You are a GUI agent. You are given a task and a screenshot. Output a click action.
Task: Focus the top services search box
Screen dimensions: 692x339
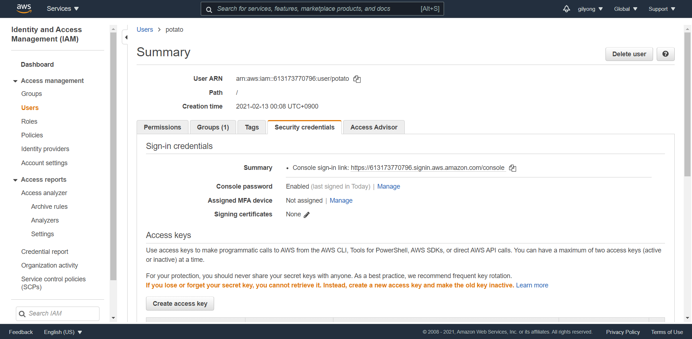pyautogui.click(x=322, y=9)
